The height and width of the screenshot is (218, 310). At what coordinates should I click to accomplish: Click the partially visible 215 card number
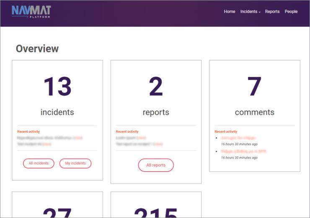point(156,213)
